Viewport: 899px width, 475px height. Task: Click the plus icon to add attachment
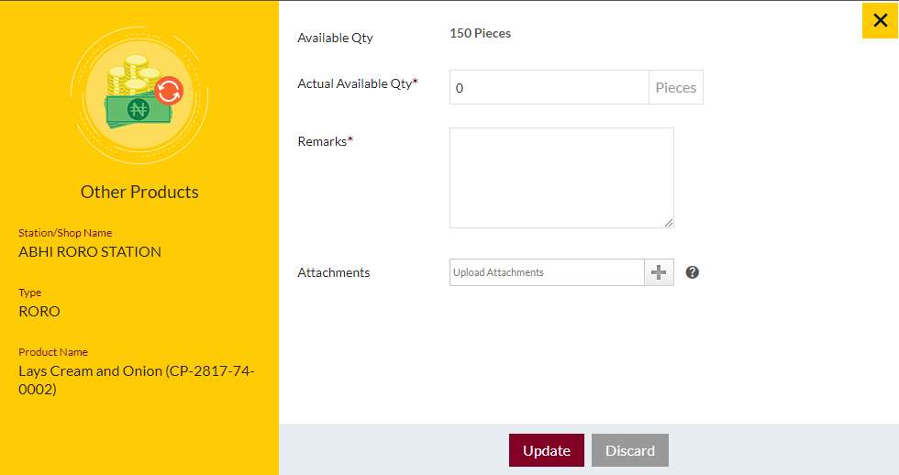click(x=659, y=272)
